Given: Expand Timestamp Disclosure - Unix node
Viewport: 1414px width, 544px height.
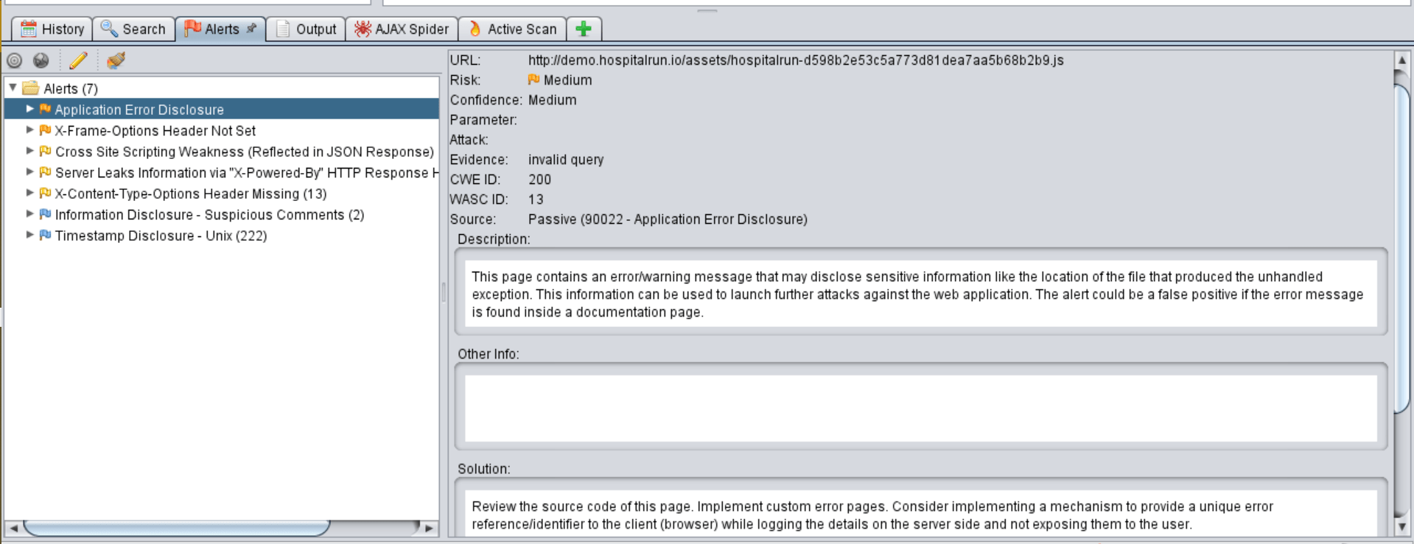Looking at the screenshot, I should tap(29, 235).
